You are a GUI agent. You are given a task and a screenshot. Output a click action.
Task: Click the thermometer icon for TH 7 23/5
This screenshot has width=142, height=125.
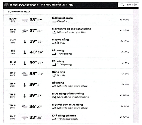tap(25, 41)
